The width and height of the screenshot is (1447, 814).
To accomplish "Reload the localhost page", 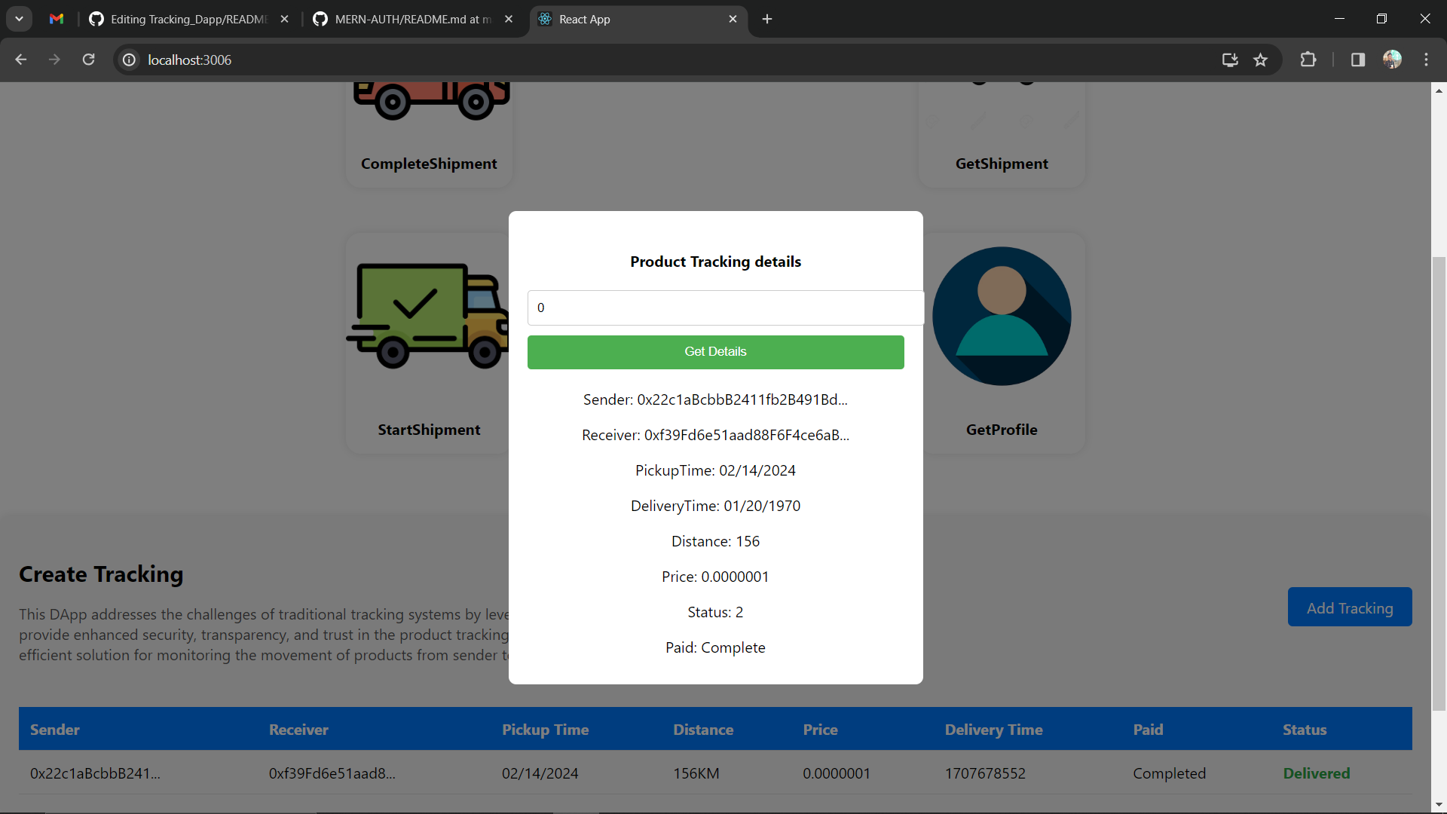I will 89,60.
